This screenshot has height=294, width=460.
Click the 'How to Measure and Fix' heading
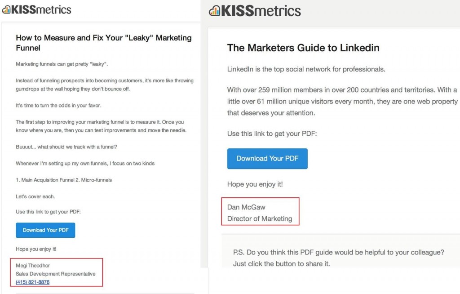click(104, 43)
